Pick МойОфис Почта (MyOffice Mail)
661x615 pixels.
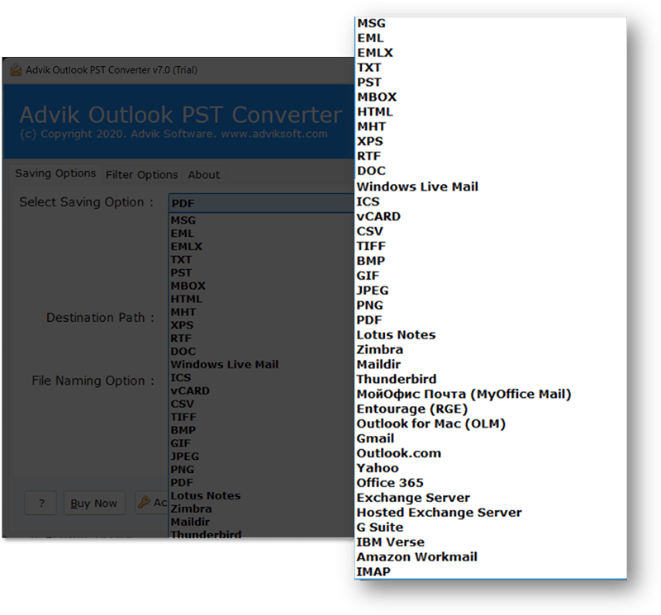click(464, 394)
